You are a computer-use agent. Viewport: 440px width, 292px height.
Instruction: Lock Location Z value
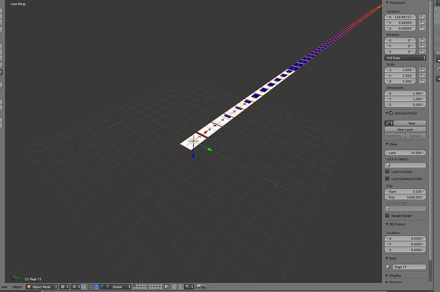tap(422, 28)
